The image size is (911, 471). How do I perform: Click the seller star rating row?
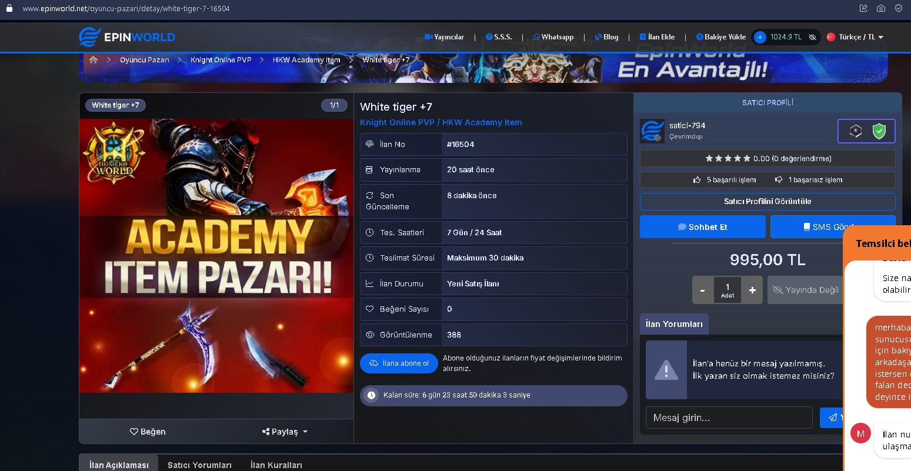coord(767,158)
